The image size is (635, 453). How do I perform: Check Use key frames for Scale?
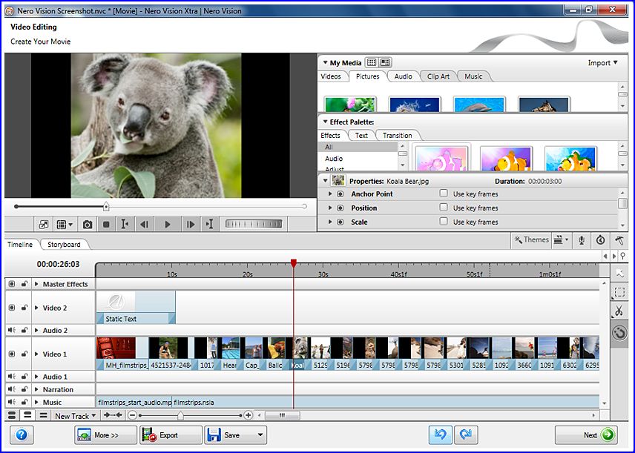click(444, 222)
